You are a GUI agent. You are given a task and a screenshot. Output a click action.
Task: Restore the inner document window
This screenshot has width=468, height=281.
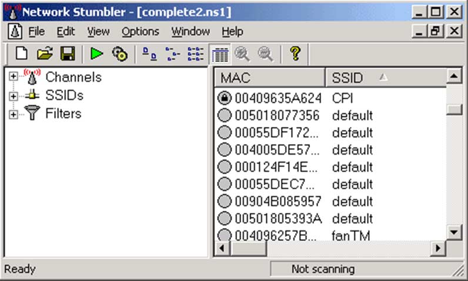(x=436, y=31)
